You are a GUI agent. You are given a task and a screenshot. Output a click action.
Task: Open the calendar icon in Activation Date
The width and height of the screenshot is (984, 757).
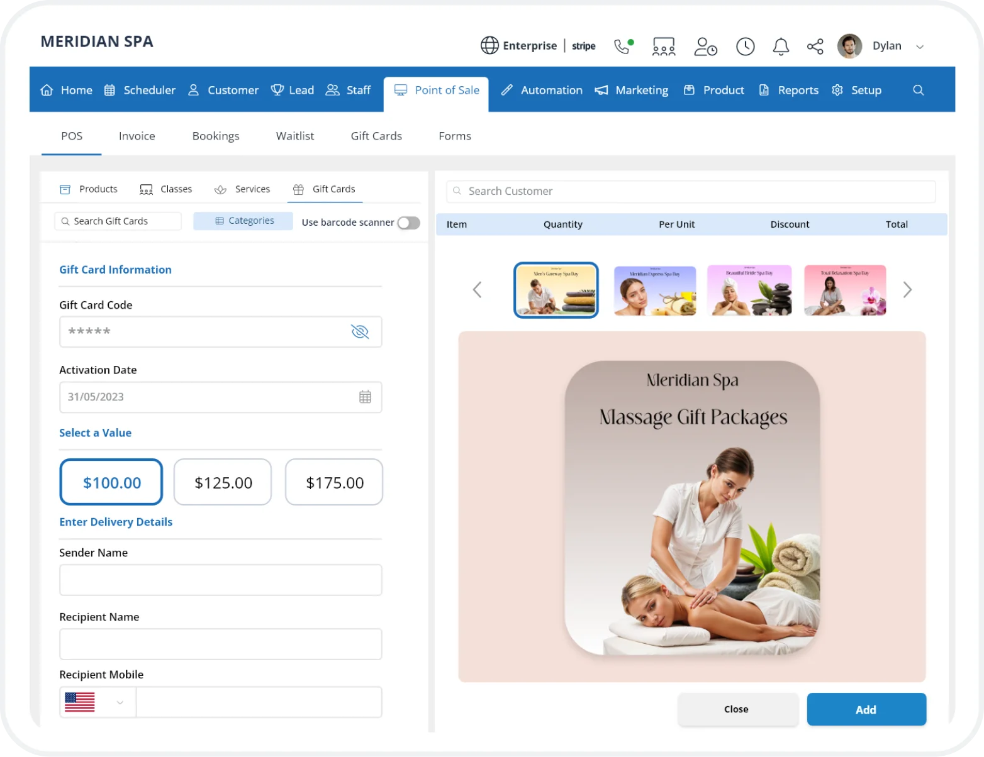click(365, 397)
